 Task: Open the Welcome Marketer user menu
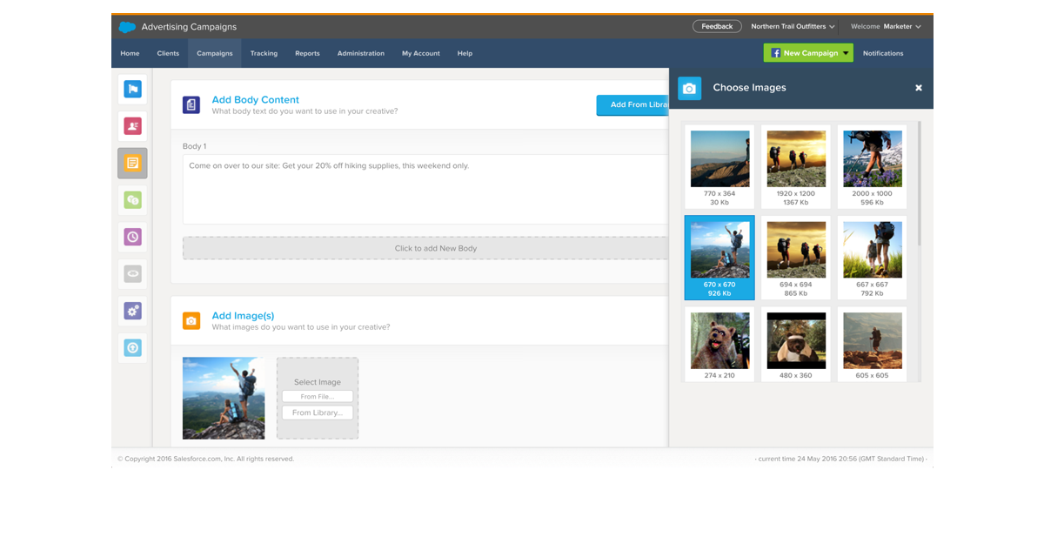pos(886,27)
